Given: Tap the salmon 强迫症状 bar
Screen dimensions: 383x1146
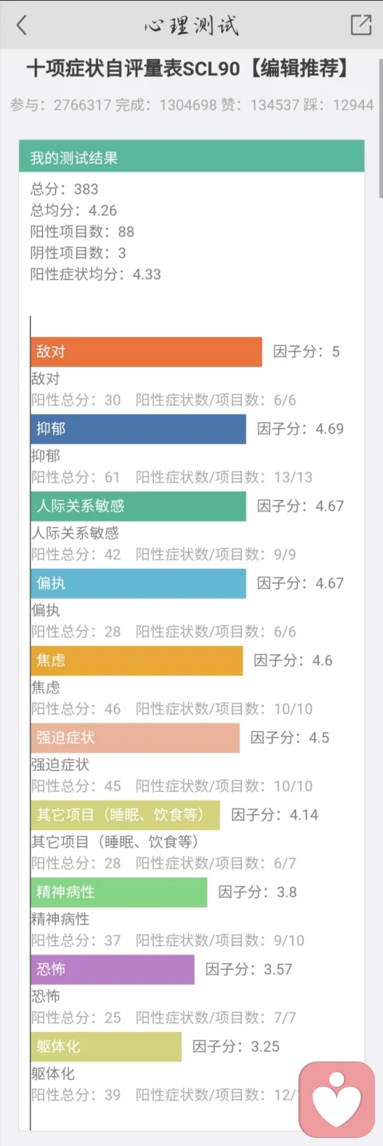Looking at the screenshot, I should coord(135,738).
